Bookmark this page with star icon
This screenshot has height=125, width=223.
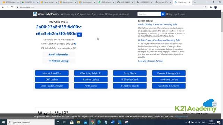click(x=205, y=7)
